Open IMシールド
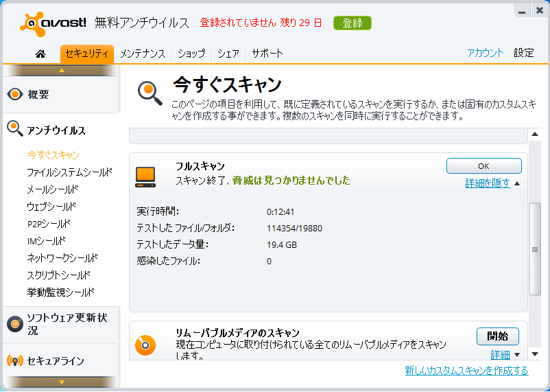 coord(47,241)
